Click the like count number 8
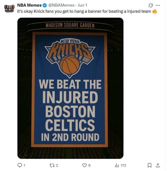The height and width of the screenshot is (171, 168). coord(89,165)
